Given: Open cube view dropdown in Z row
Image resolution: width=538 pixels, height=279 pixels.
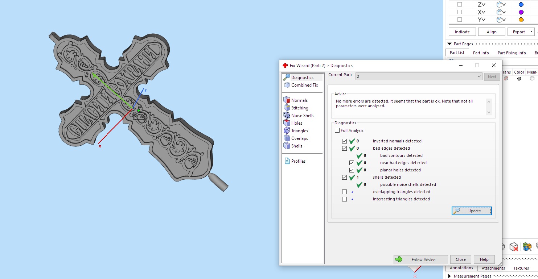Looking at the screenshot, I should pos(501,4).
